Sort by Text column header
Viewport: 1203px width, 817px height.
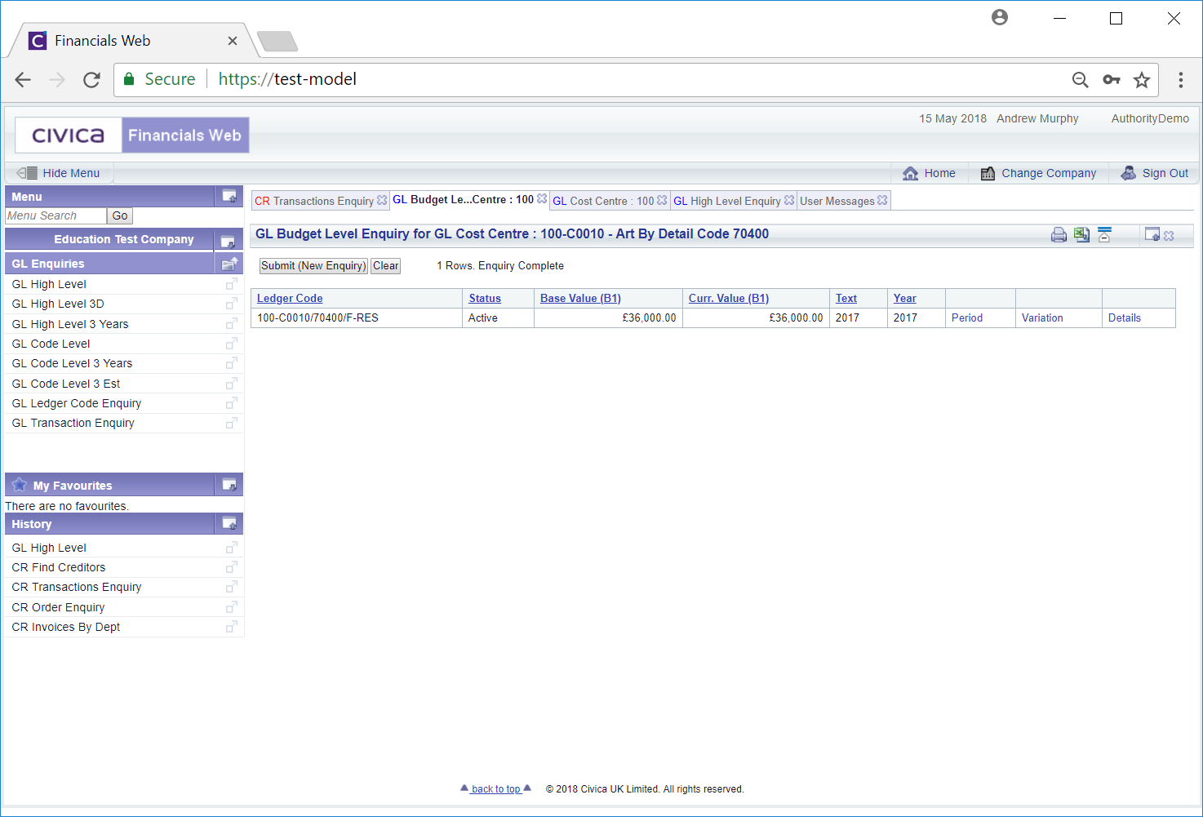click(x=846, y=299)
